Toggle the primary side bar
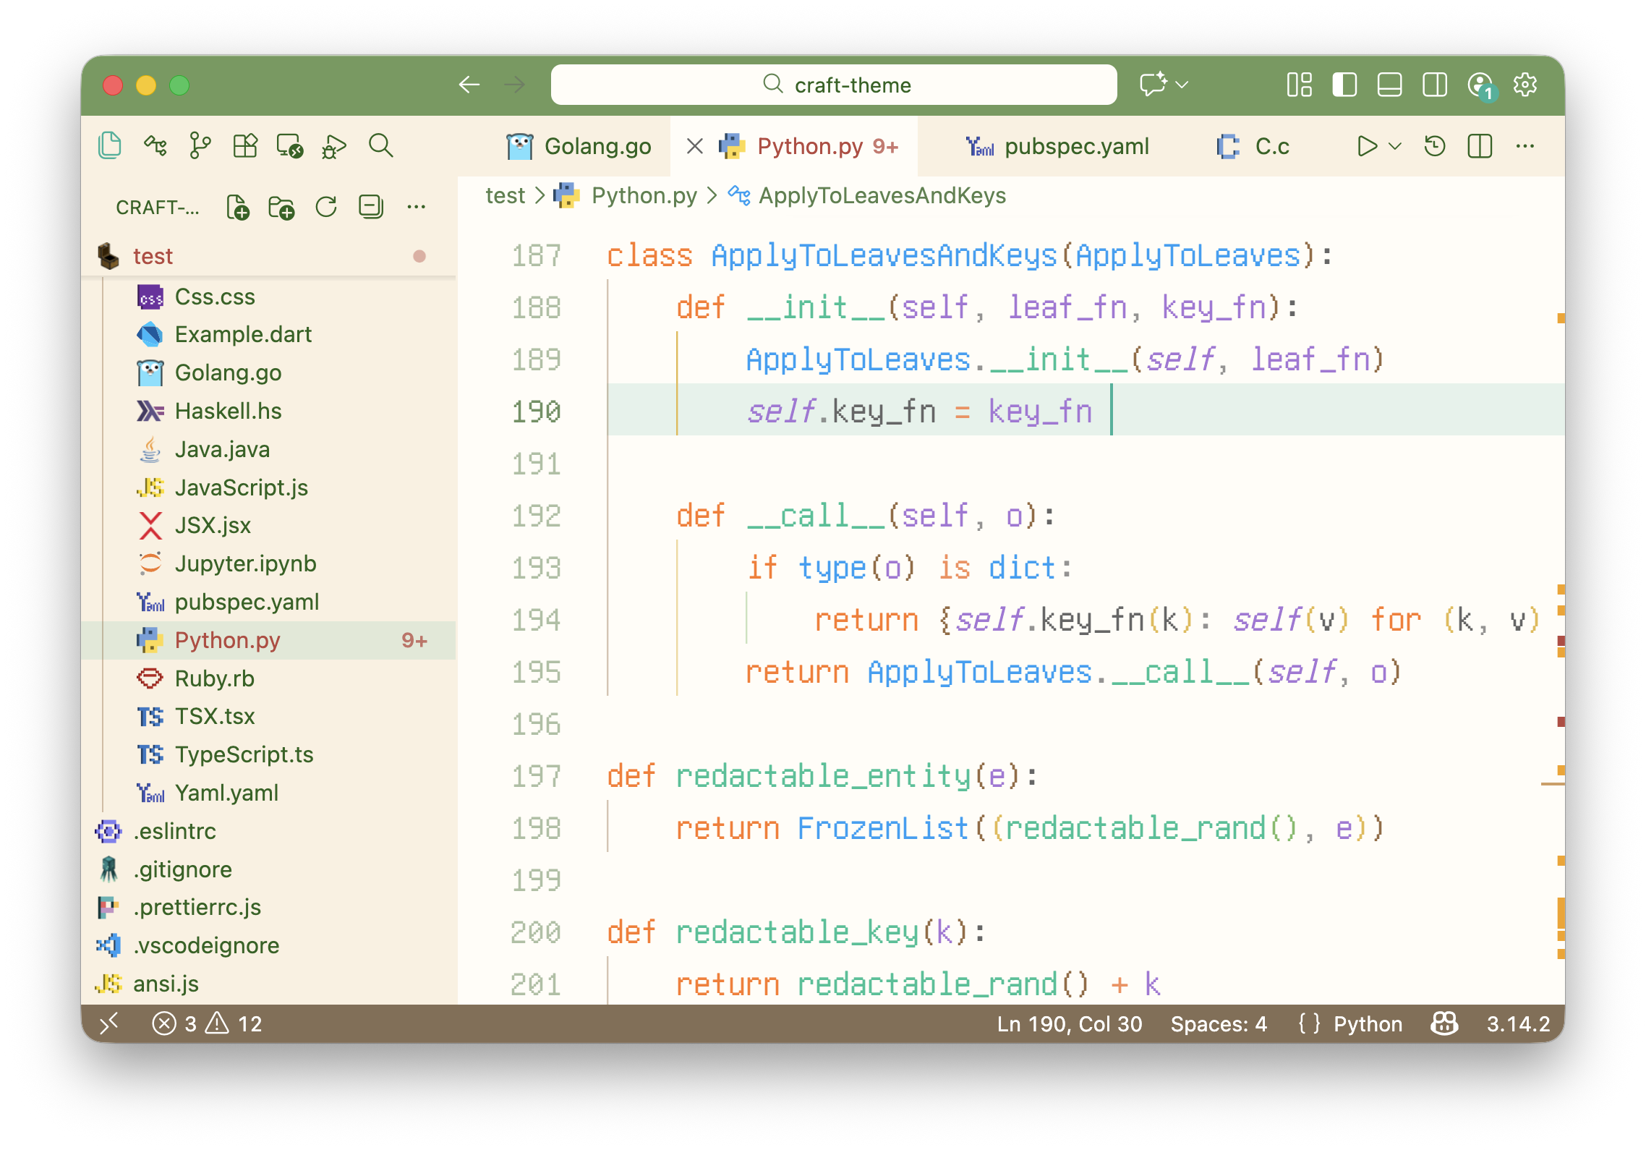This screenshot has height=1150, width=1646. (1344, 85)
